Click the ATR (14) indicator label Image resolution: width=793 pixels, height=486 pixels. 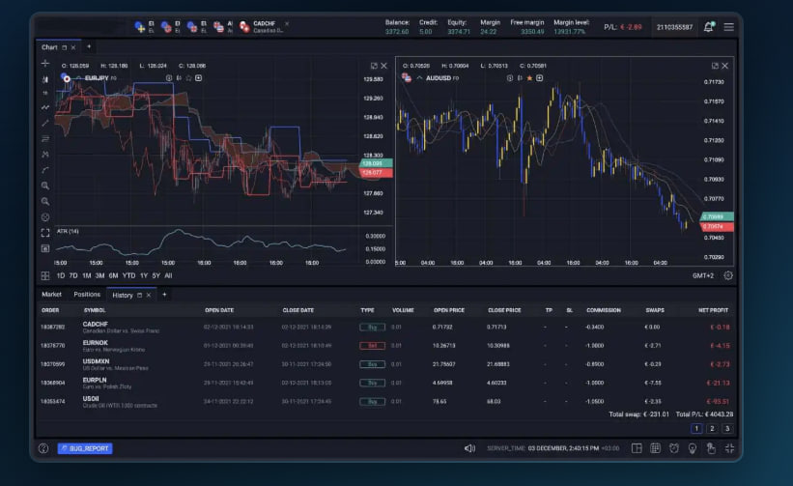[x=68, y=231]
